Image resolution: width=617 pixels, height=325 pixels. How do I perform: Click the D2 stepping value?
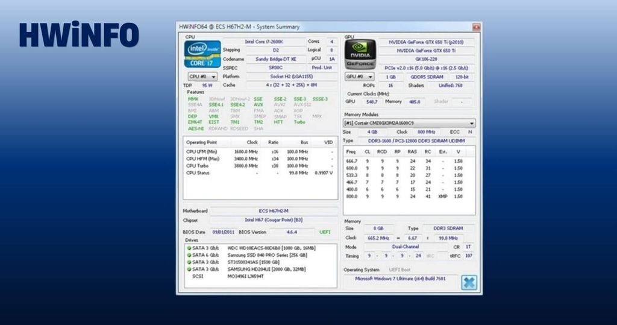coord(276,51)
